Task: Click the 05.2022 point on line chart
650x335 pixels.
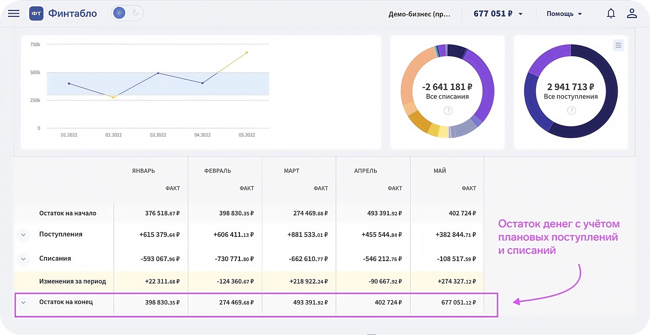Action: click(247, 52)
